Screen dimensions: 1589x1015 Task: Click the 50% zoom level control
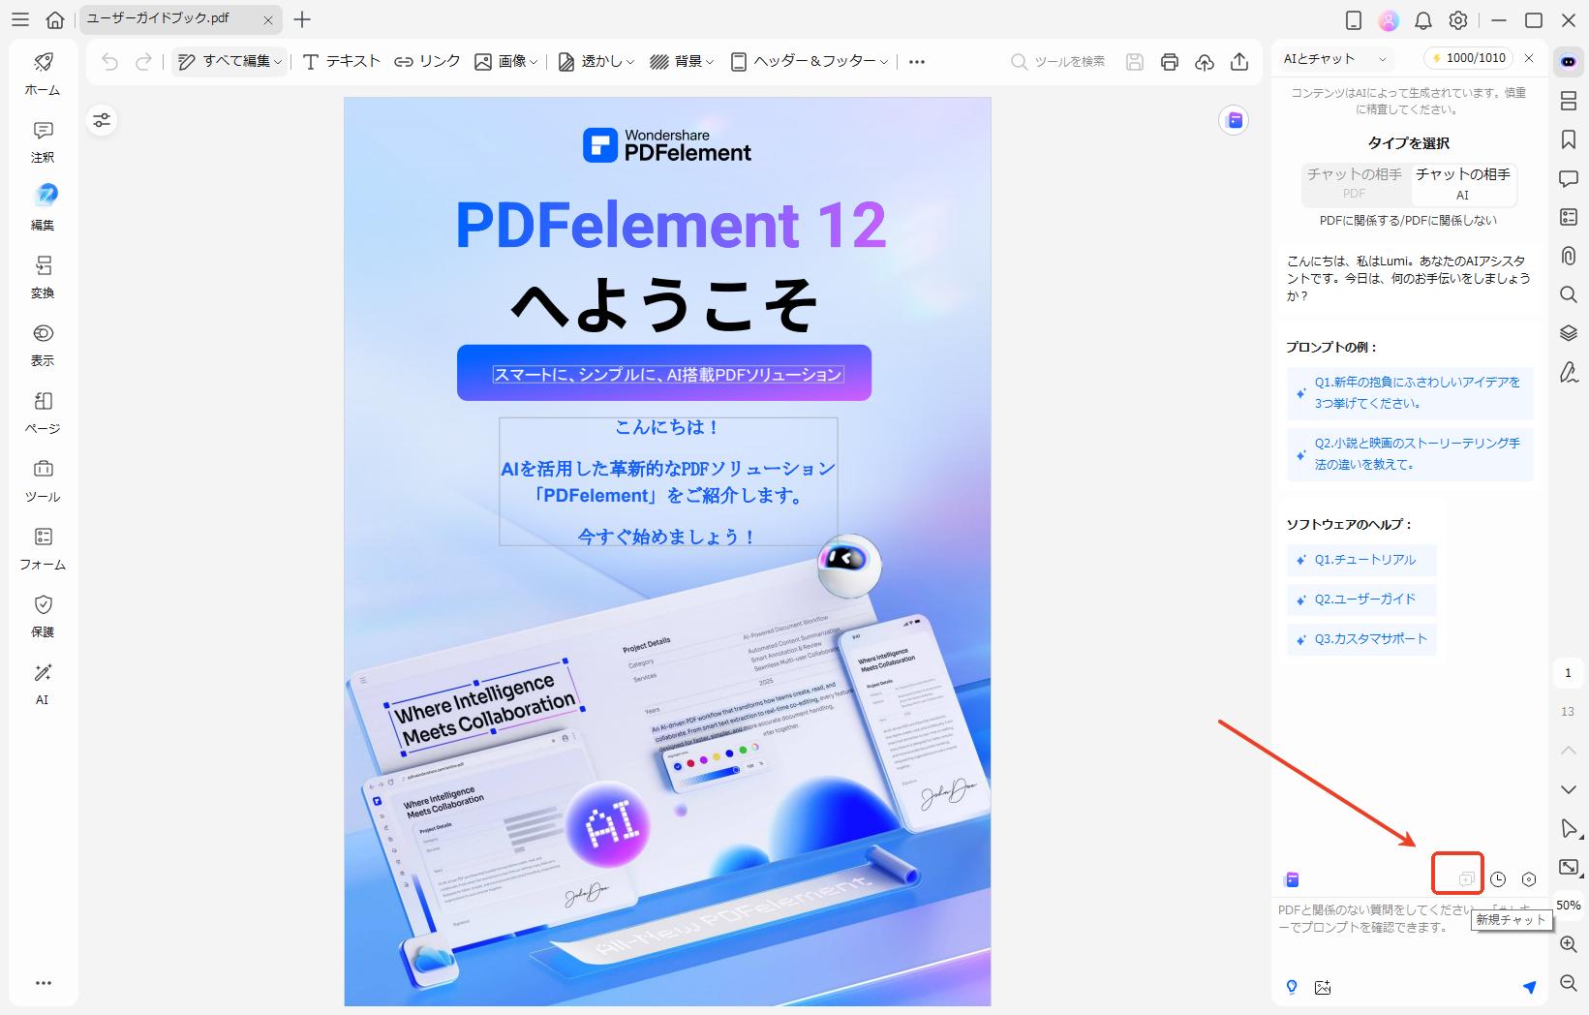tap(1568, 904)
